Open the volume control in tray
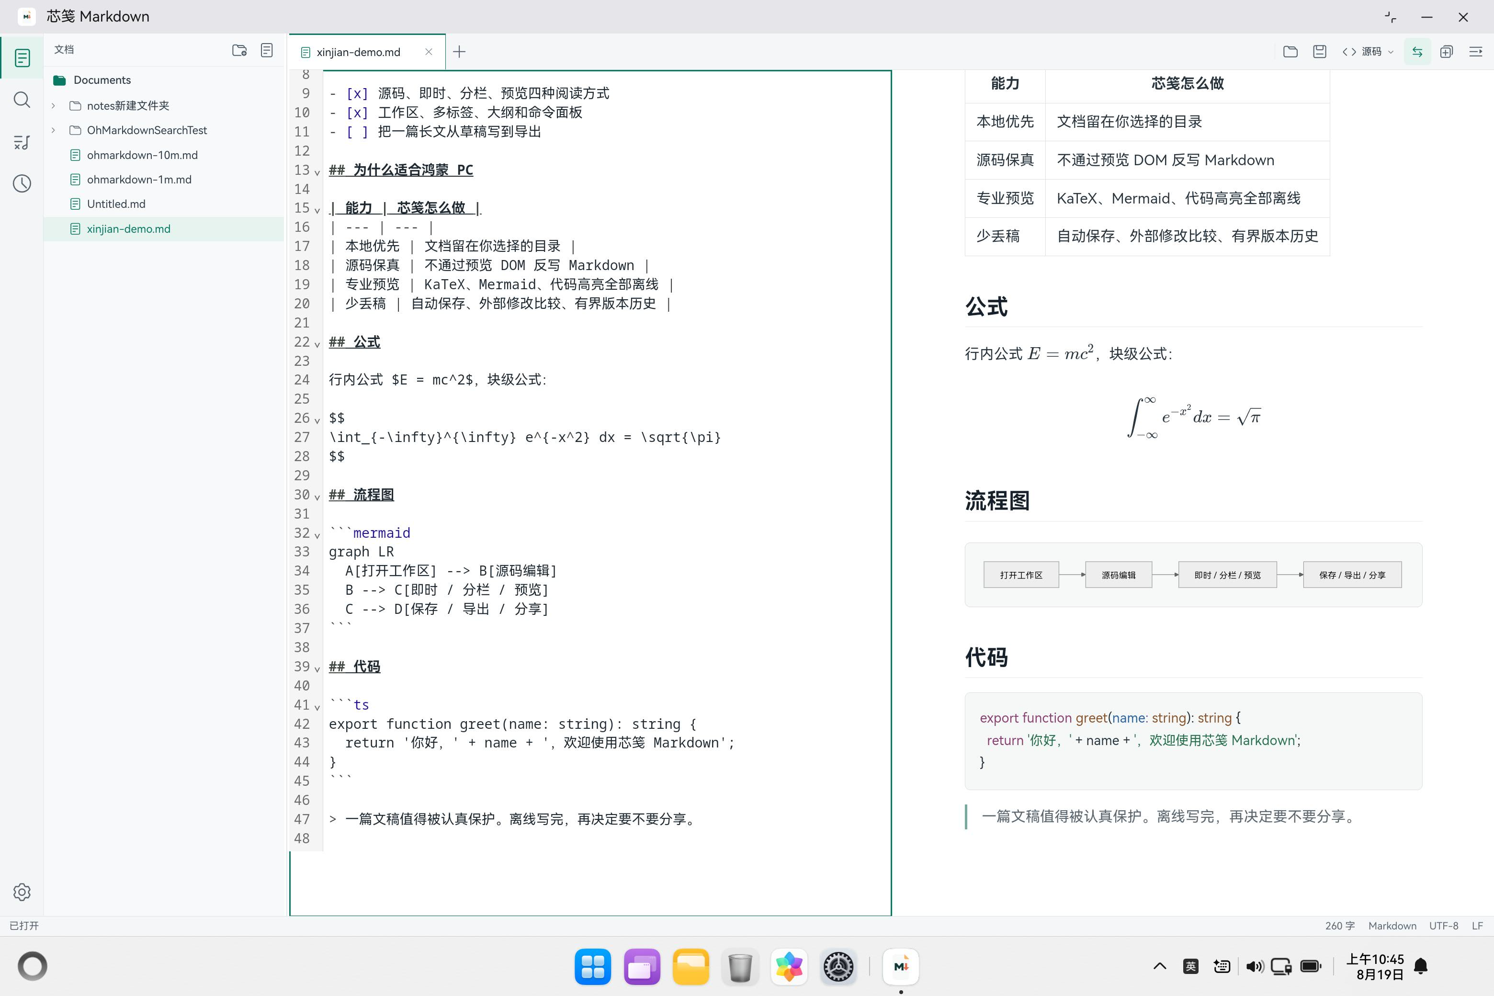The height and width of the screenshot is (996, 1494). [1254, 967]
